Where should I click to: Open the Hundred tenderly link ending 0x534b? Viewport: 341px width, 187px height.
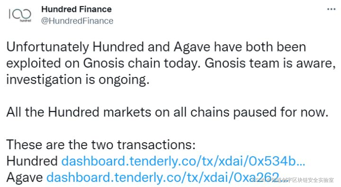[x=183, y=161]
